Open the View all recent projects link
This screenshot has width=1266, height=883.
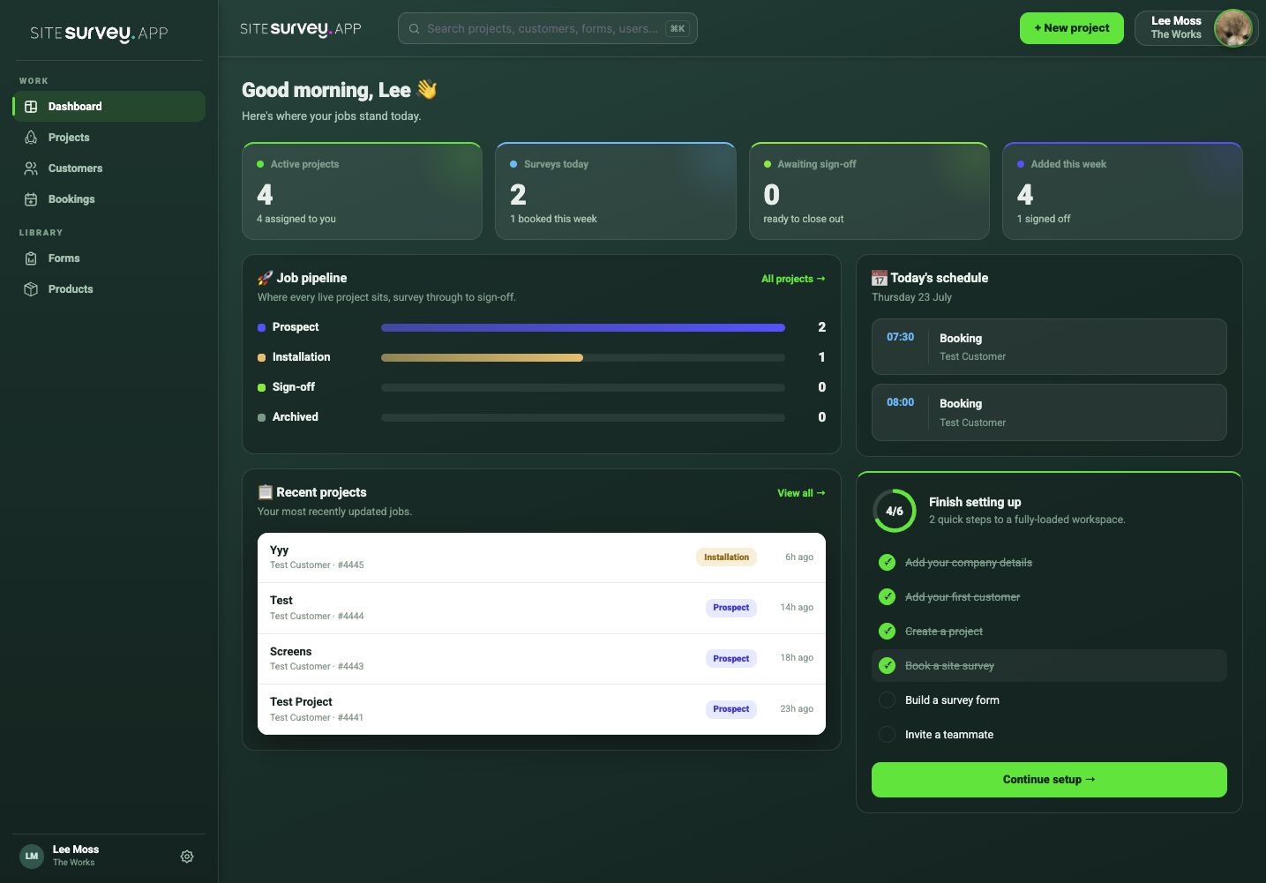pos(801,493)
